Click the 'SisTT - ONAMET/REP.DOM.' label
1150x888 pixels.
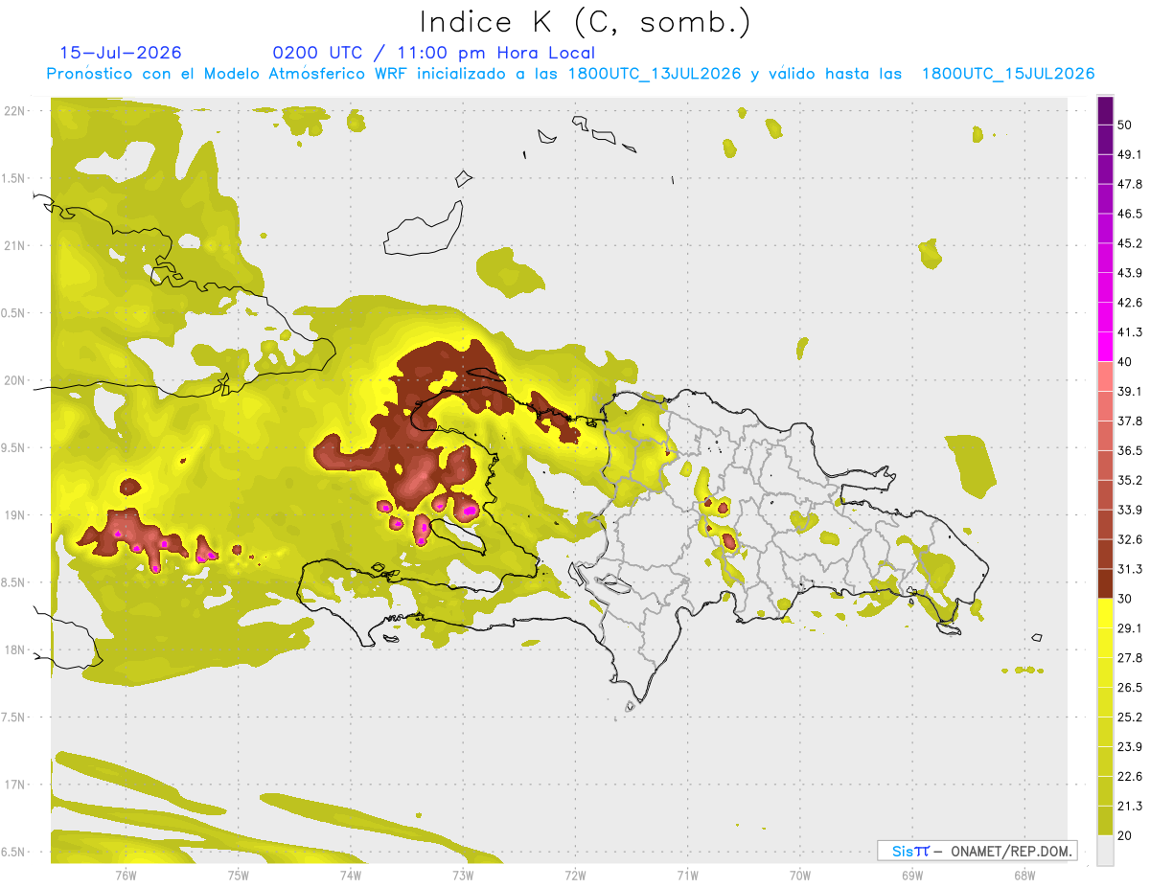pos(977,851)
